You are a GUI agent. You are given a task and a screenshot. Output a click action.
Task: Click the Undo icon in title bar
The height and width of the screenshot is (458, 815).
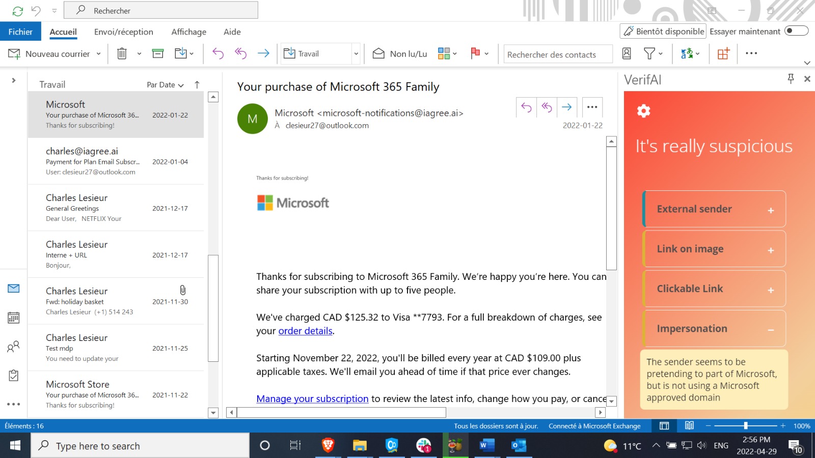click(36, 11)
